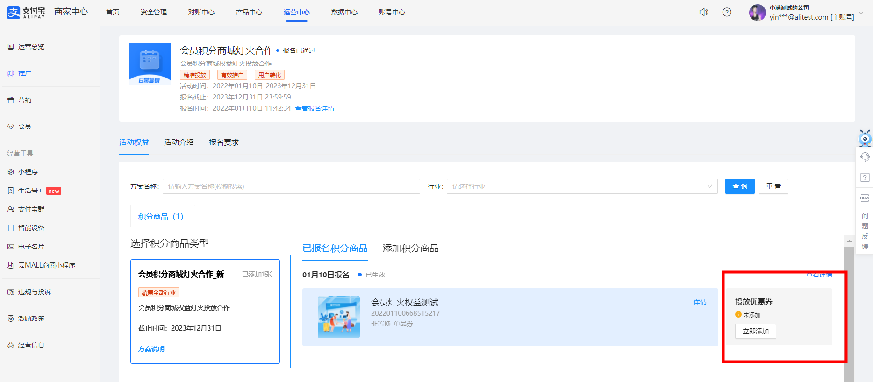Open the 行业 select dropdown

(582, 186)
